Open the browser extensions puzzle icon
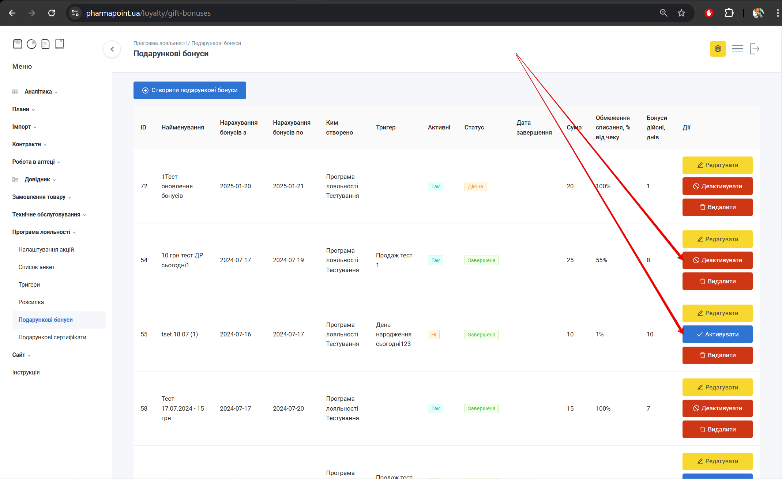This screenshot has width=782, height=479. click(729, 13)
